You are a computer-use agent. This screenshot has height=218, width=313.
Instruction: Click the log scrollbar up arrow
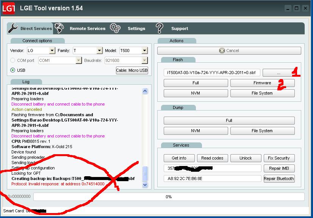(x=145, y=91)
